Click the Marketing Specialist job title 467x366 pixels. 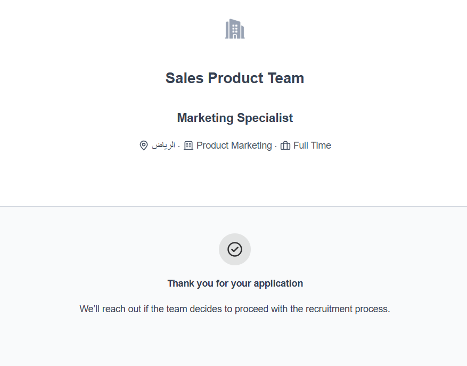(235, 118)
